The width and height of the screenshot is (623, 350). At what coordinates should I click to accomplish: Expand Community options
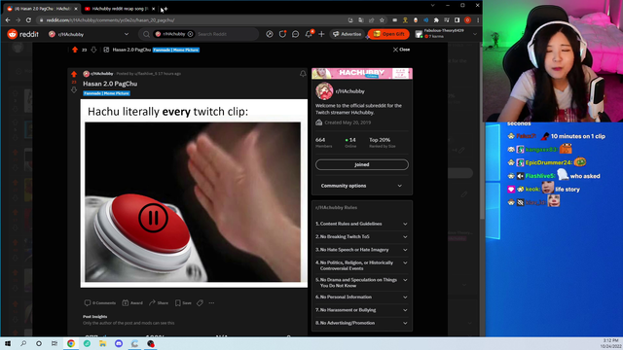pos(361,186)
